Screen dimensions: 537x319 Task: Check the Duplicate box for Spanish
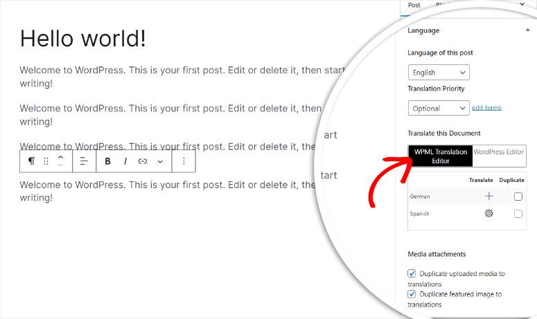click(x=518, y=214)
